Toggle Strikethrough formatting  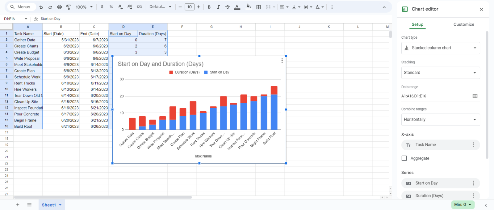click(228, 7)
